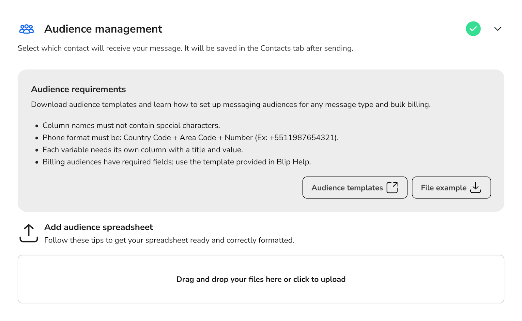The height and width of the screenshot is (321, 522).
Task: Click the Add audience spreadsheet title
Action: (99, 227)
